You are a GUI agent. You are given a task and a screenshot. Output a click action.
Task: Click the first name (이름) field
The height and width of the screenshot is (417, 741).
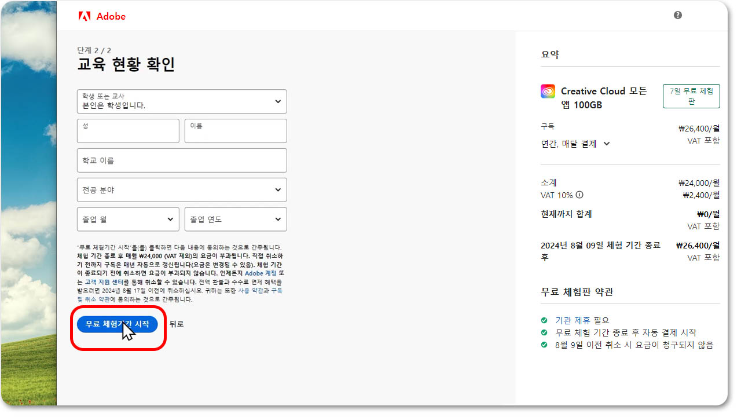(236, 131)
